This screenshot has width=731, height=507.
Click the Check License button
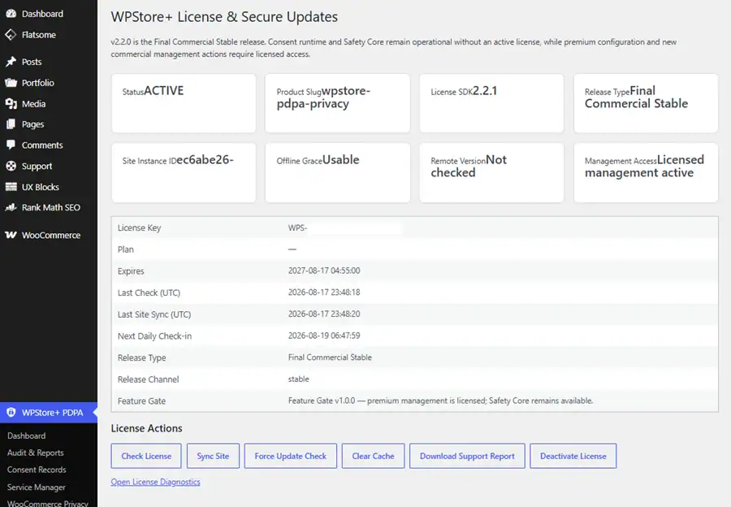tap(146, 456)
